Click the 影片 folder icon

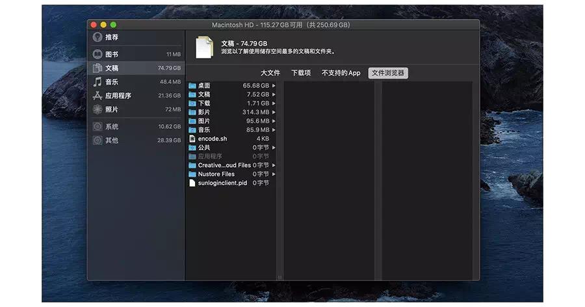[192, 112]
